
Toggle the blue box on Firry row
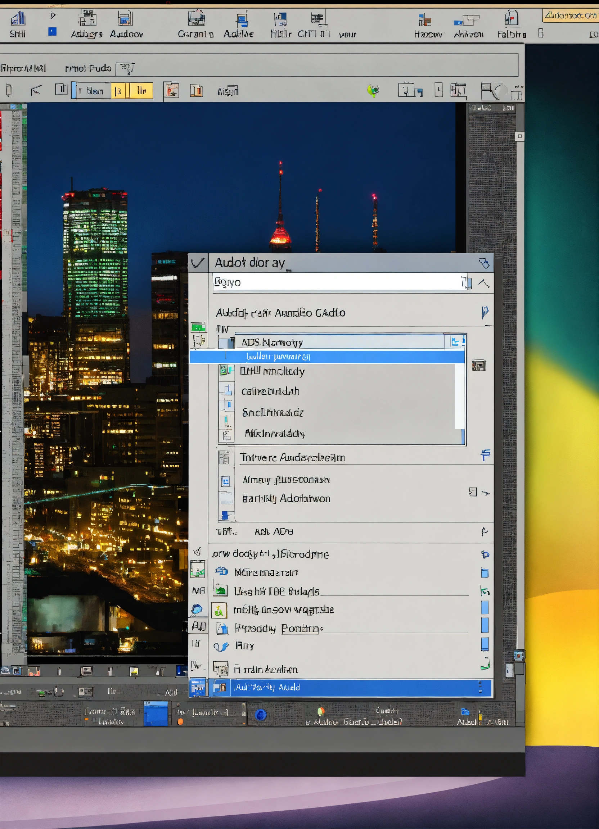click(x=485, y=644)
